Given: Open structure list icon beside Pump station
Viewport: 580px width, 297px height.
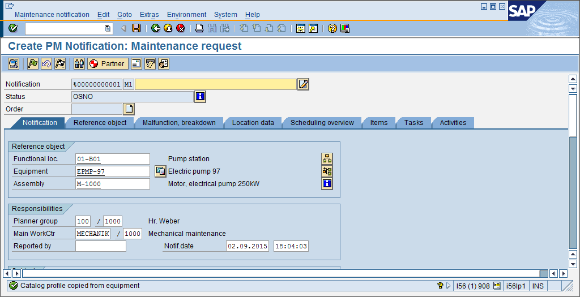Looking at the screenshot, I should pyautogui.click(x=327, y=158).
